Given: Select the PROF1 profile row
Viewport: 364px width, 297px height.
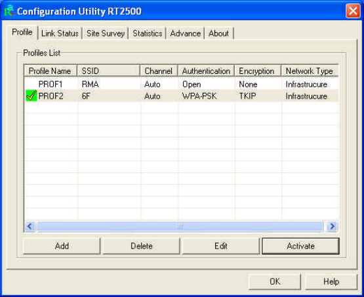Looking at the screenshot, I should pyautogui.click(x=181, y=84).
